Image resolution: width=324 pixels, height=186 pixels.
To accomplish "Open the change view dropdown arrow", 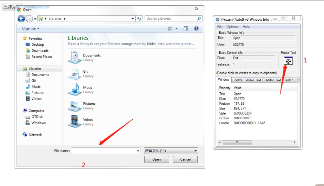I will coord(176,28).
